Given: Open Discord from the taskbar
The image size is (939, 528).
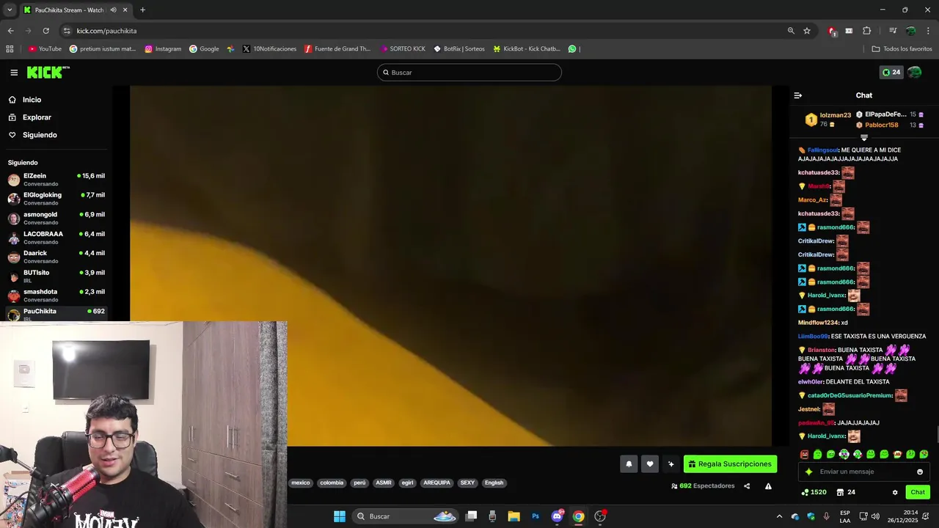Looking at the screenshot, I should point(557,516).
